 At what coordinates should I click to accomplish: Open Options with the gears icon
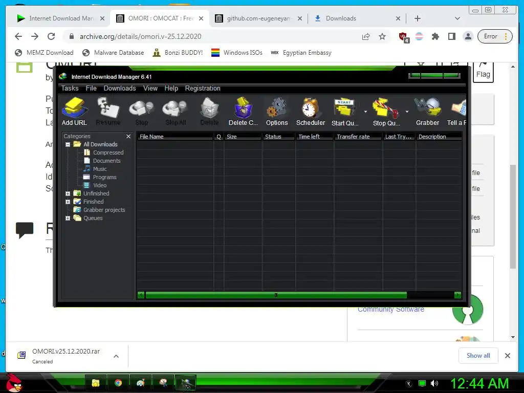[277, 112]
